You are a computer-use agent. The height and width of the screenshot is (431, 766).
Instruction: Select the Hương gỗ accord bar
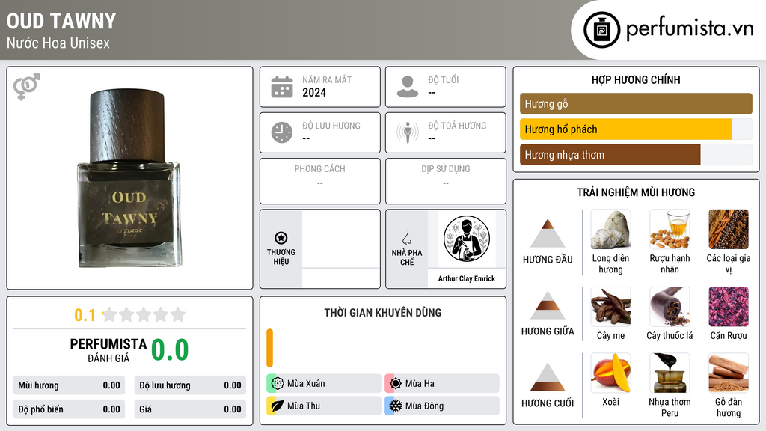coord(636,103)
